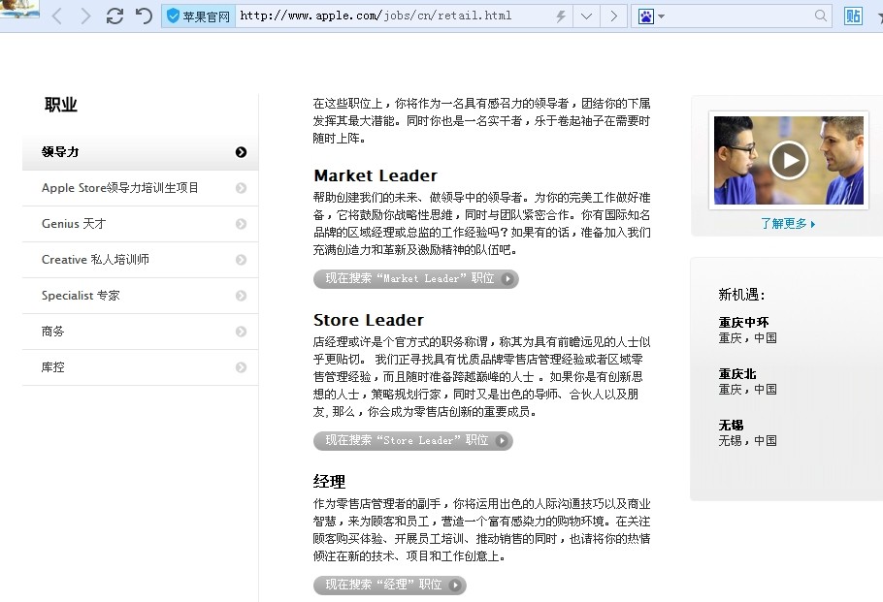Click the arrow icon on 商务 row

241,332
